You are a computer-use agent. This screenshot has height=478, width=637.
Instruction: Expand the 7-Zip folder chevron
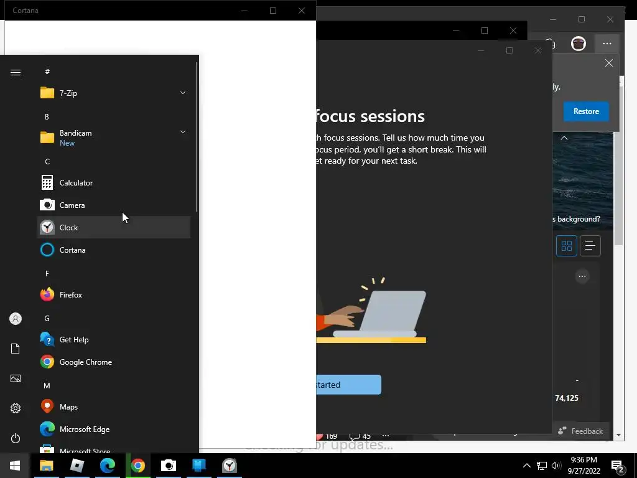[183, 93]
